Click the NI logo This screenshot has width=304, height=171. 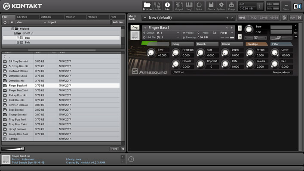[297, 6]
